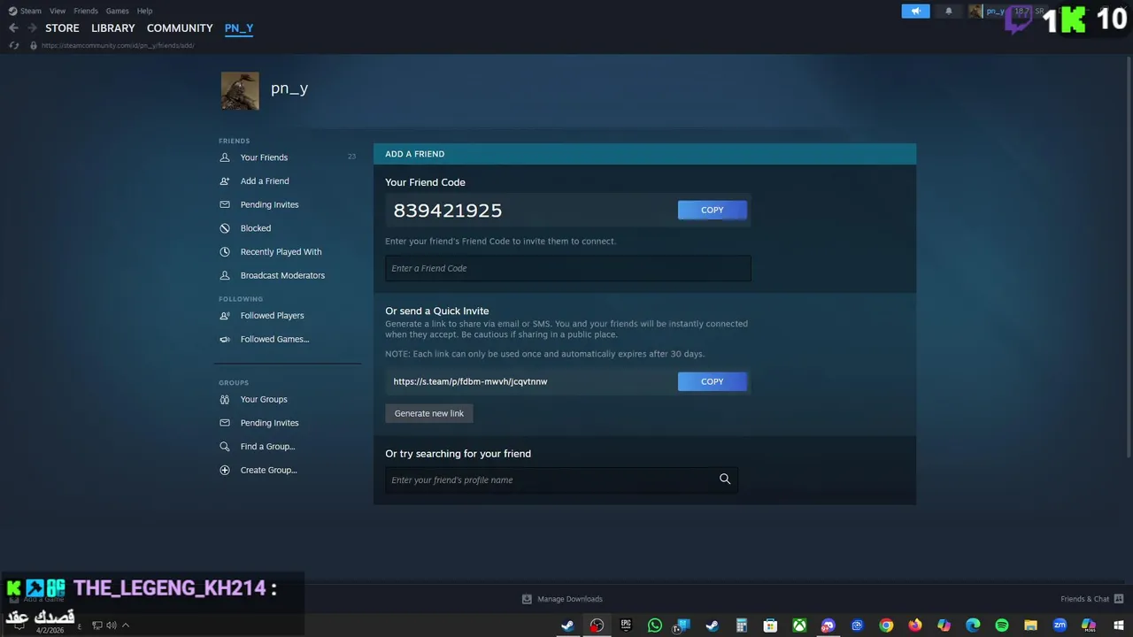This screenshot has width=1133, height=637.
Task: Open Spotify from taskbar
Action: tap(1002, 625)
